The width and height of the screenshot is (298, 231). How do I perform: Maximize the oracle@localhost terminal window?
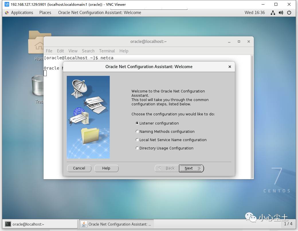(x=239, y=42)
